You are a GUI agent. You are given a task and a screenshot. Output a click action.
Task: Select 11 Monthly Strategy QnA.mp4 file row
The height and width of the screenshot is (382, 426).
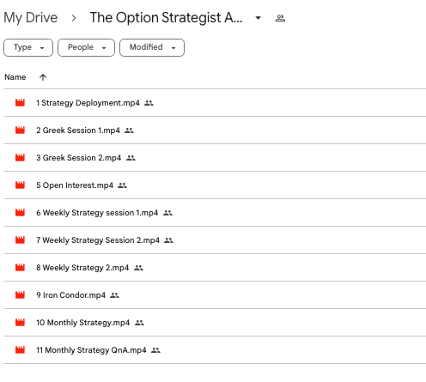click(215, 350)
